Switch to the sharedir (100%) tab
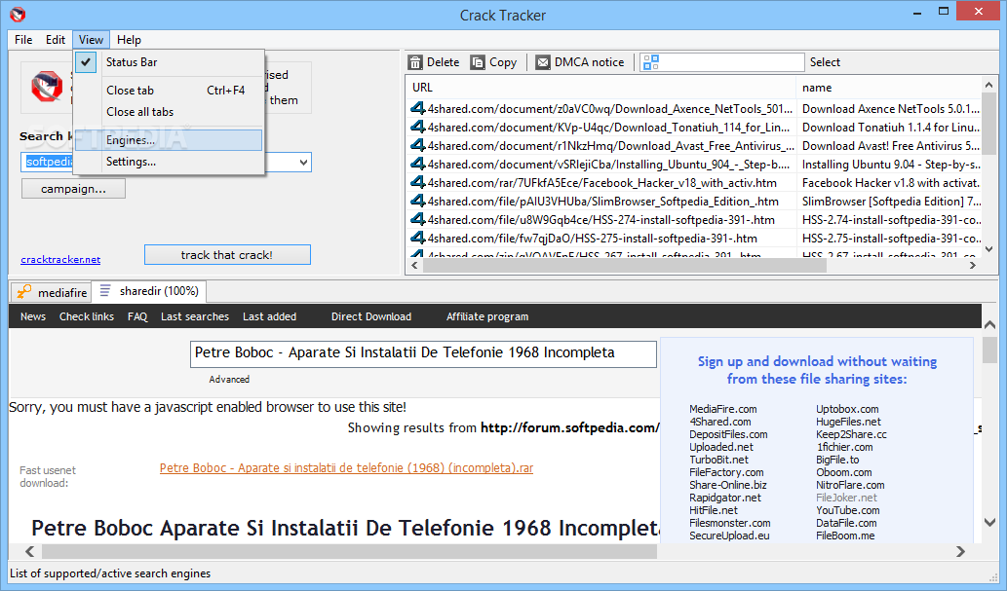Viewport: 1007px width, 591px height. click(x=149, y=291)
